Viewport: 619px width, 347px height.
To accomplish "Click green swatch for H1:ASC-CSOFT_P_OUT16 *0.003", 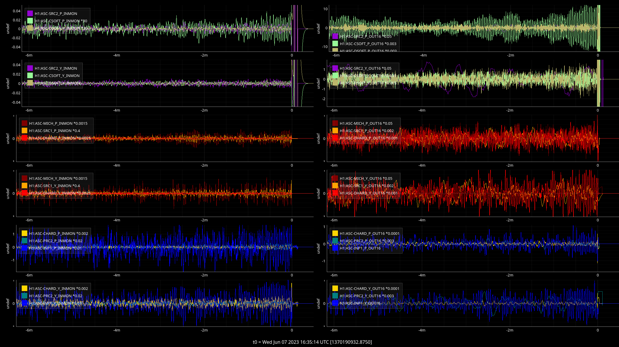I will [335, 44].
